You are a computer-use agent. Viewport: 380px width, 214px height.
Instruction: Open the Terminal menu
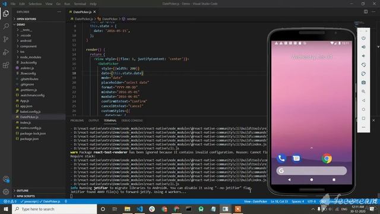pyautogui.click(x=80, y=4)
